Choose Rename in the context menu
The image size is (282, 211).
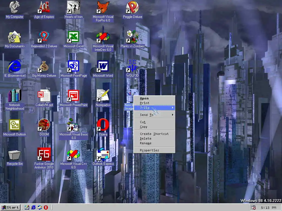tap(154, 143)
